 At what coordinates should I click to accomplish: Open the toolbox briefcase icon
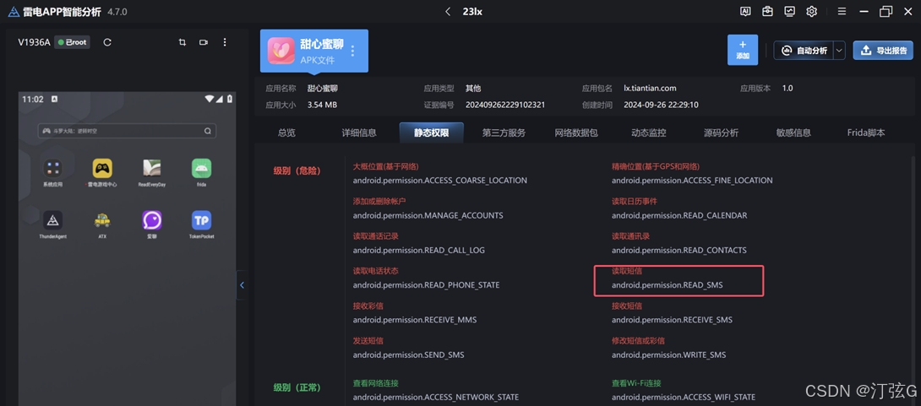coord(767,12)
